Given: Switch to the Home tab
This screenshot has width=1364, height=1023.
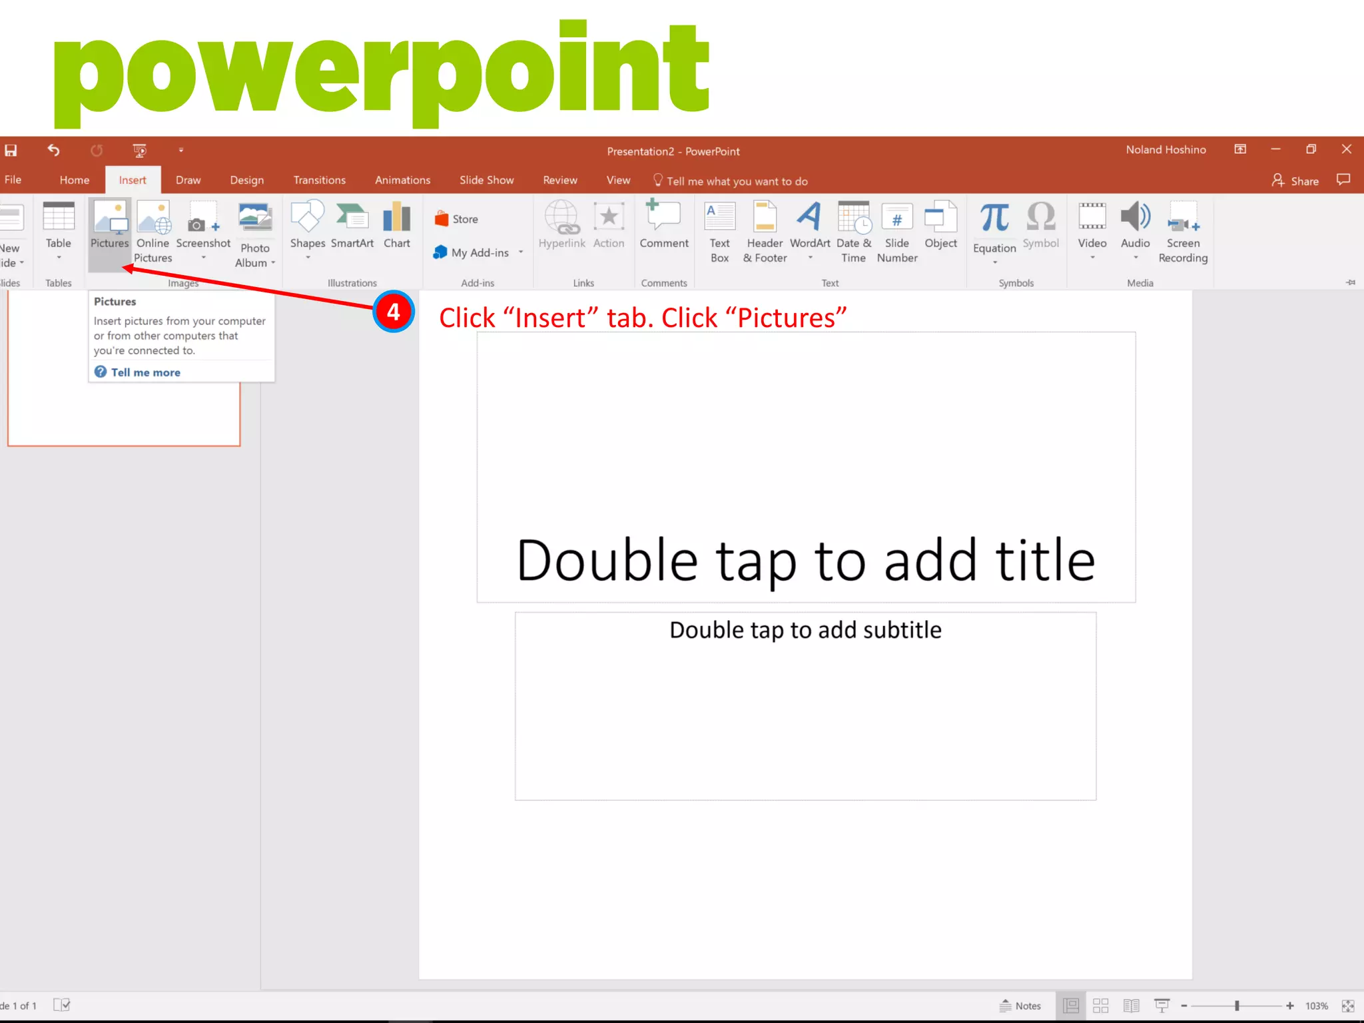Looking at the screenshot, I should pyautogui.click(x=75, y=180).
